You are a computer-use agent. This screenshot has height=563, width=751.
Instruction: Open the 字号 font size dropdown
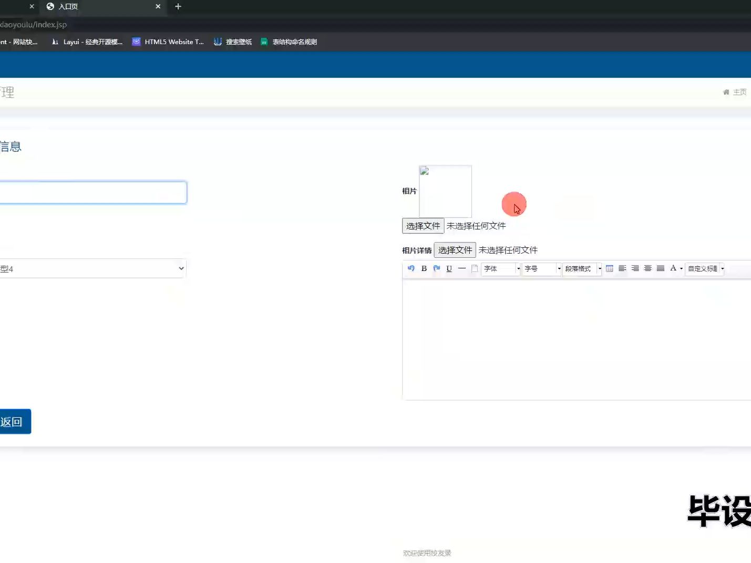click(542, 269)
